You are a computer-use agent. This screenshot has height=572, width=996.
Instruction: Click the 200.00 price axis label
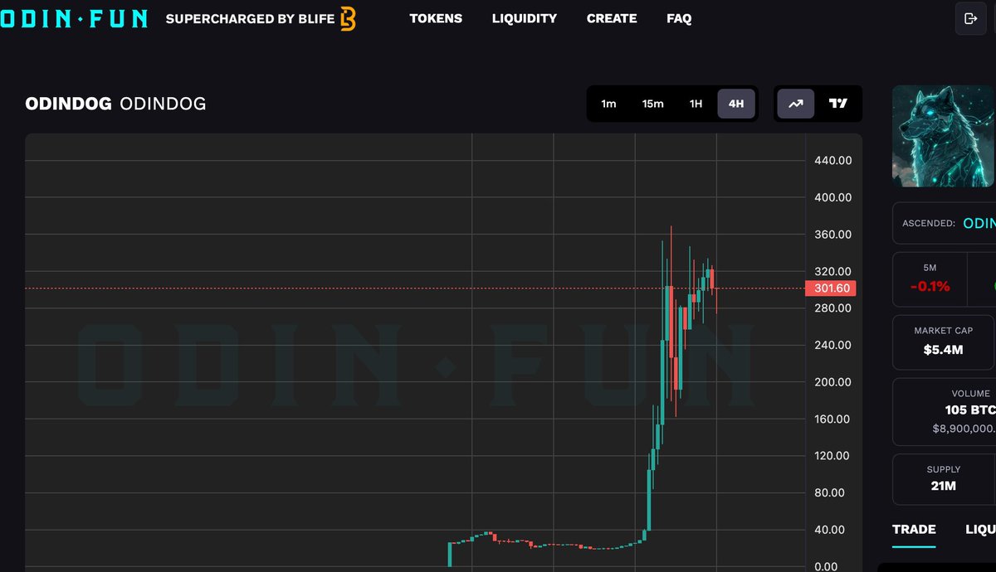(833, 382)
